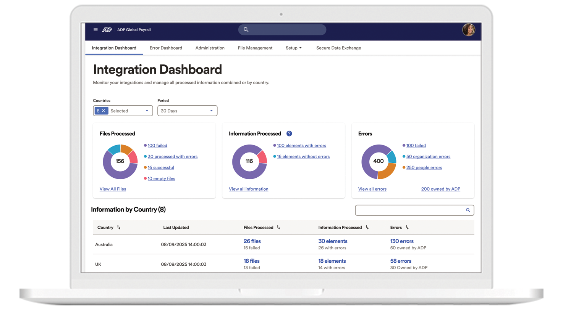
Task: Click the search icon in the country search field
Action: [468, 210]
